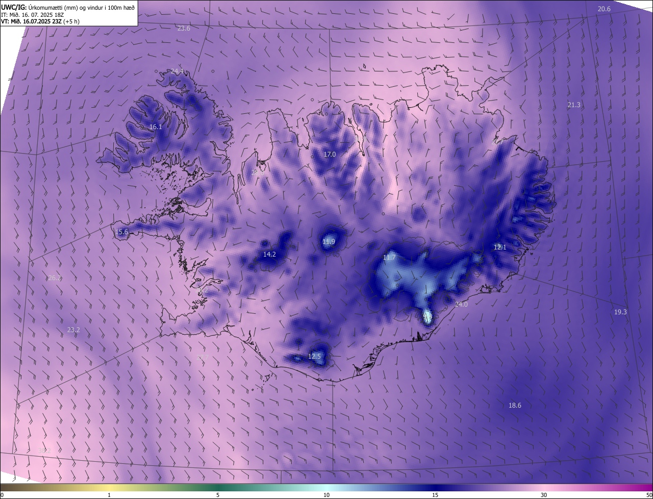This screenshot has width=653, height=499.
Task: Click the 19.3 value on the map
Action: click(x=620, y=312)
